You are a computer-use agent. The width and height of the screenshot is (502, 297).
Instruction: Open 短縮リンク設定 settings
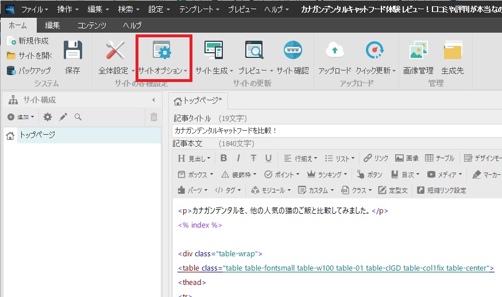point(442,190)
